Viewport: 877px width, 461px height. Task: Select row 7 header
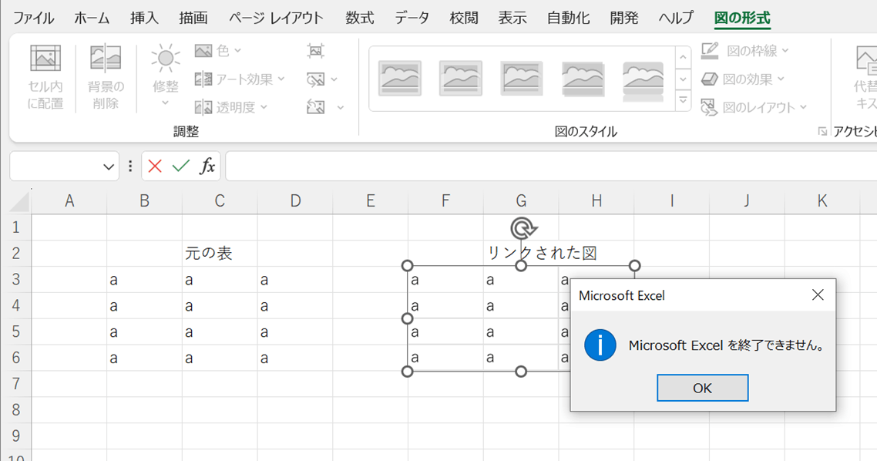(x=15, y=384)
